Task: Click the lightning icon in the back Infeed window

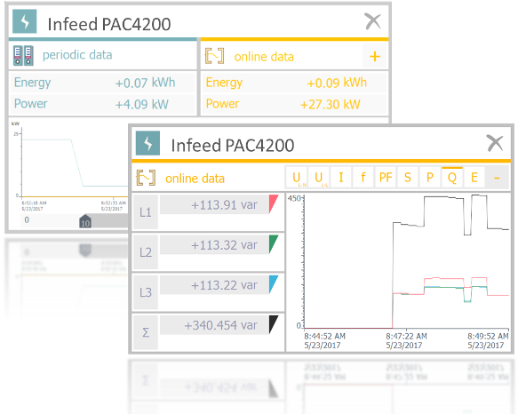Action: click(x=25, y=21)
